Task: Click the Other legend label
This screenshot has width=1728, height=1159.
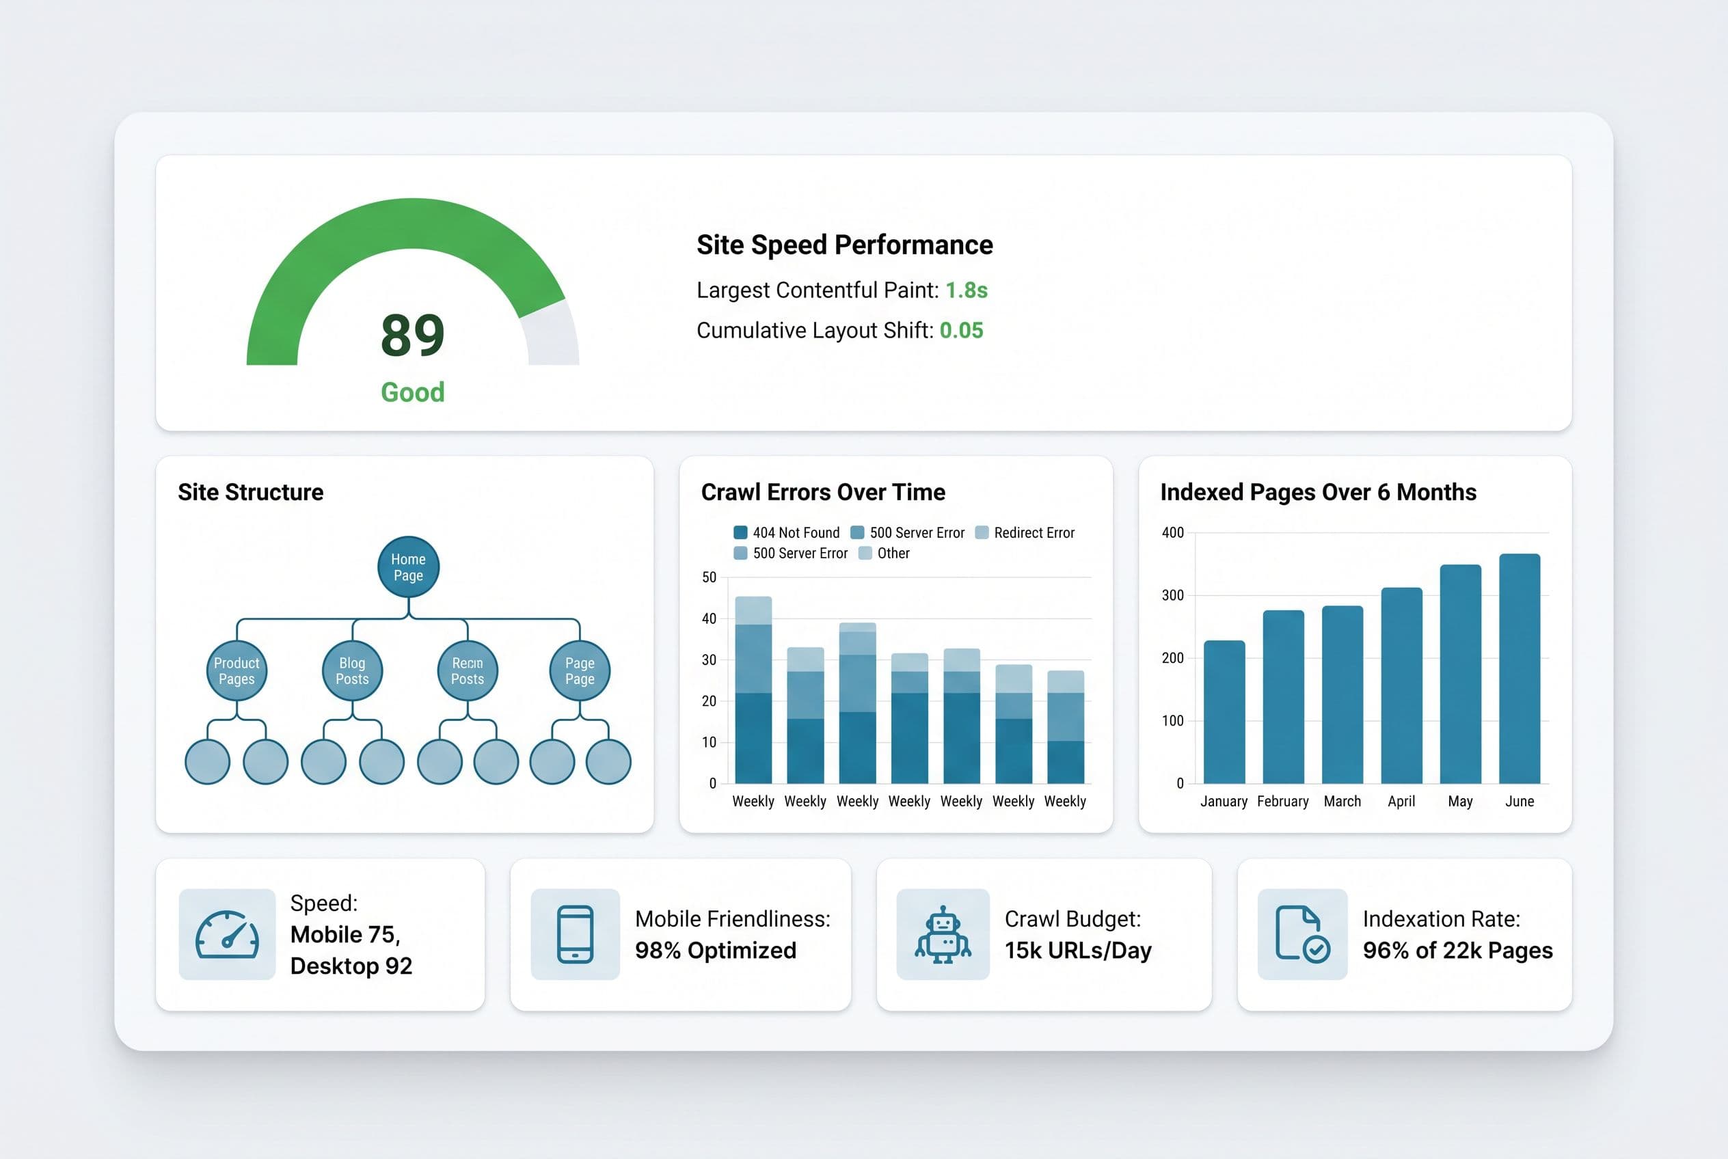Action: (893, 553)
